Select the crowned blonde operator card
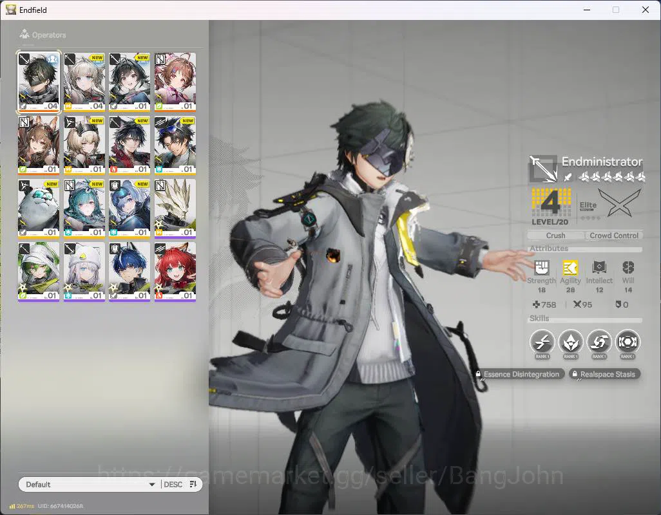The width and height of the screenshot is (661, 515). 84,145
